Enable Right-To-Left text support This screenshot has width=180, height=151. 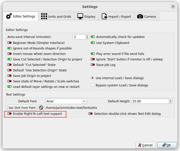(x=9, y=114)
